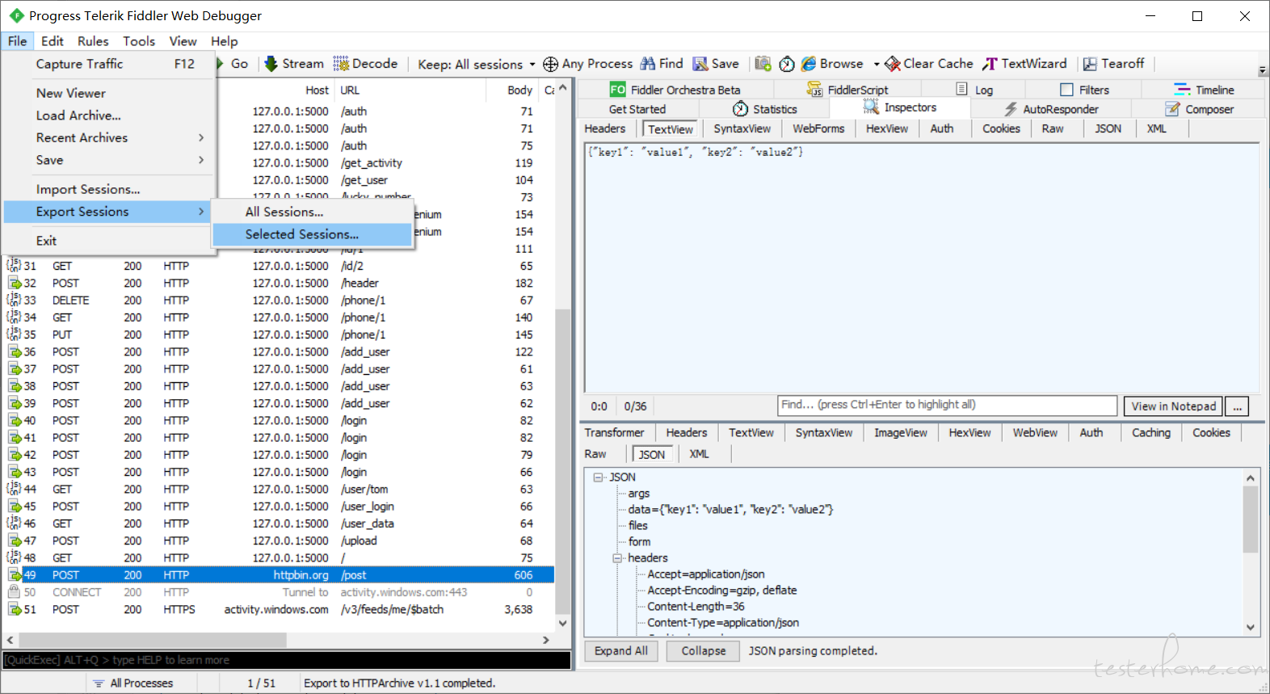Open the TextWizard tool
The height and width of the screenshot is (694, 1270).
pyautogui.click(x=1024, y=64)
